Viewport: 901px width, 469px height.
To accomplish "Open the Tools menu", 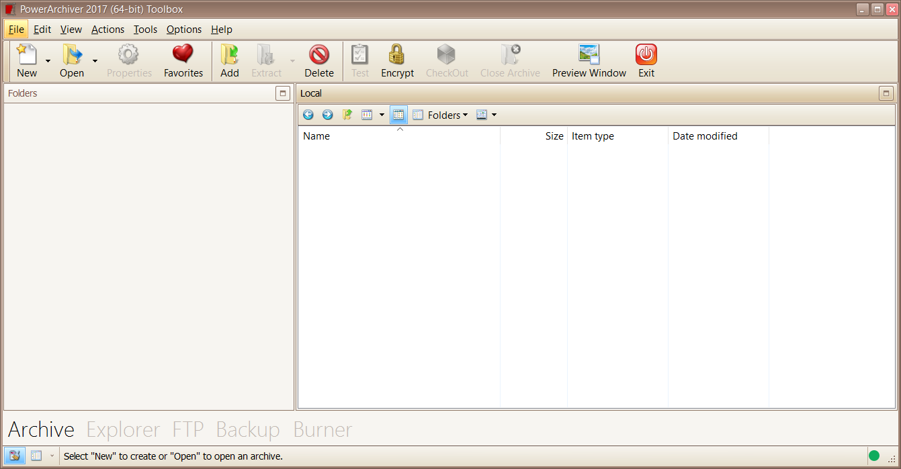I will (x=145, y=30).
